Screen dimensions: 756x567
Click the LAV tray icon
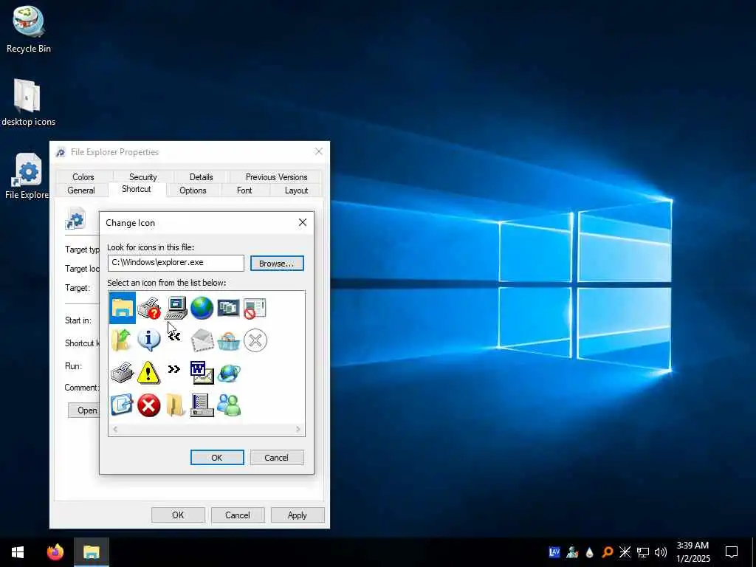click(554, 552)
